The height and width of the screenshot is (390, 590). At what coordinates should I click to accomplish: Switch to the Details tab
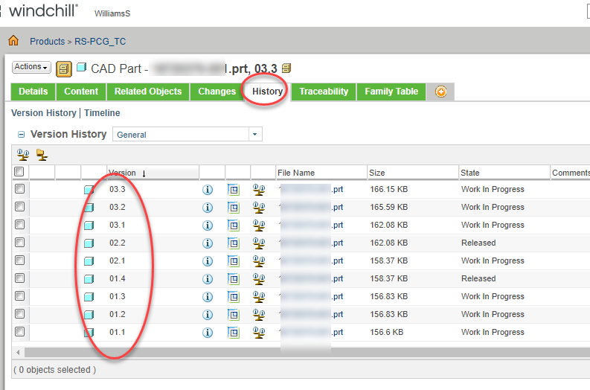(33, 92)
